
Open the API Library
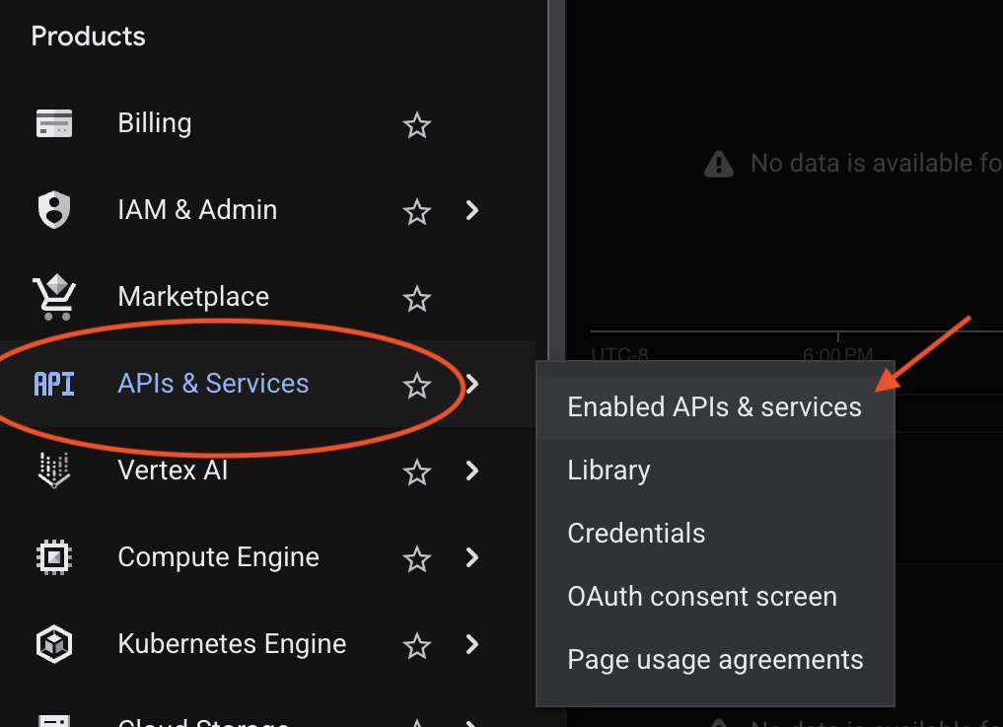609,471
